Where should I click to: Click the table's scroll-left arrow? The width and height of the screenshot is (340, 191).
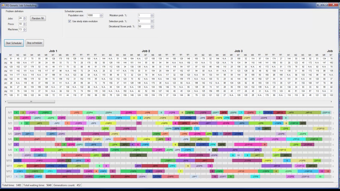6,102
